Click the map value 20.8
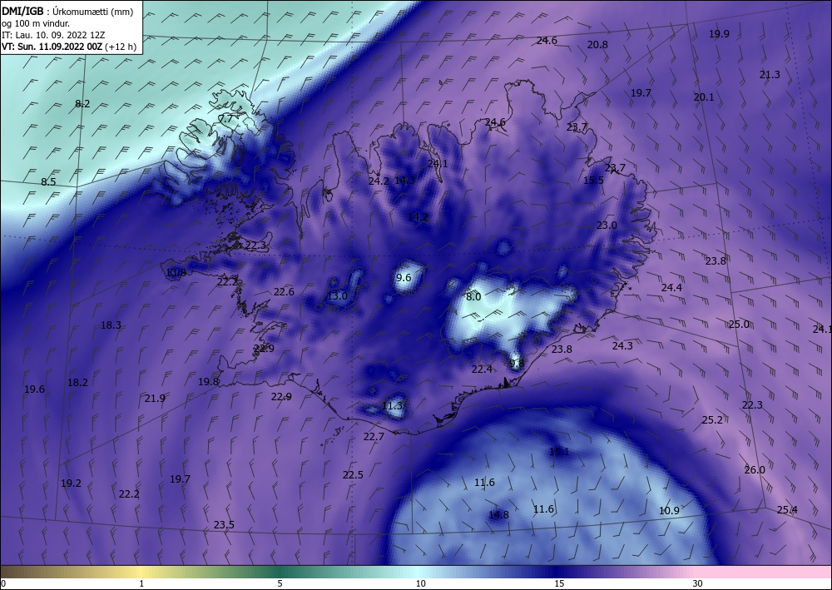This screenshot has height=590, width=832. coord(597,45)
